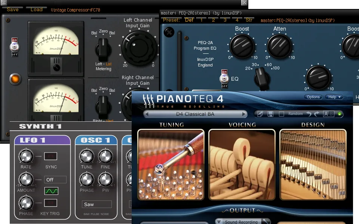Click previous preset arrow beside D4 Classical BA
Image resolution: width=359 pixels, height=224 pixels.
point(147,114)
